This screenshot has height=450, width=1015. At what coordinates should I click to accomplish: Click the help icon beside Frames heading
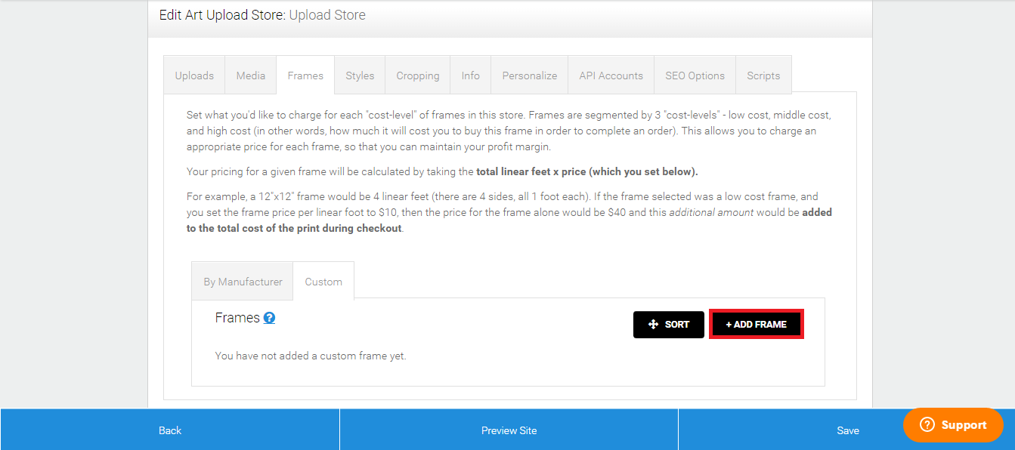[269, 319]
